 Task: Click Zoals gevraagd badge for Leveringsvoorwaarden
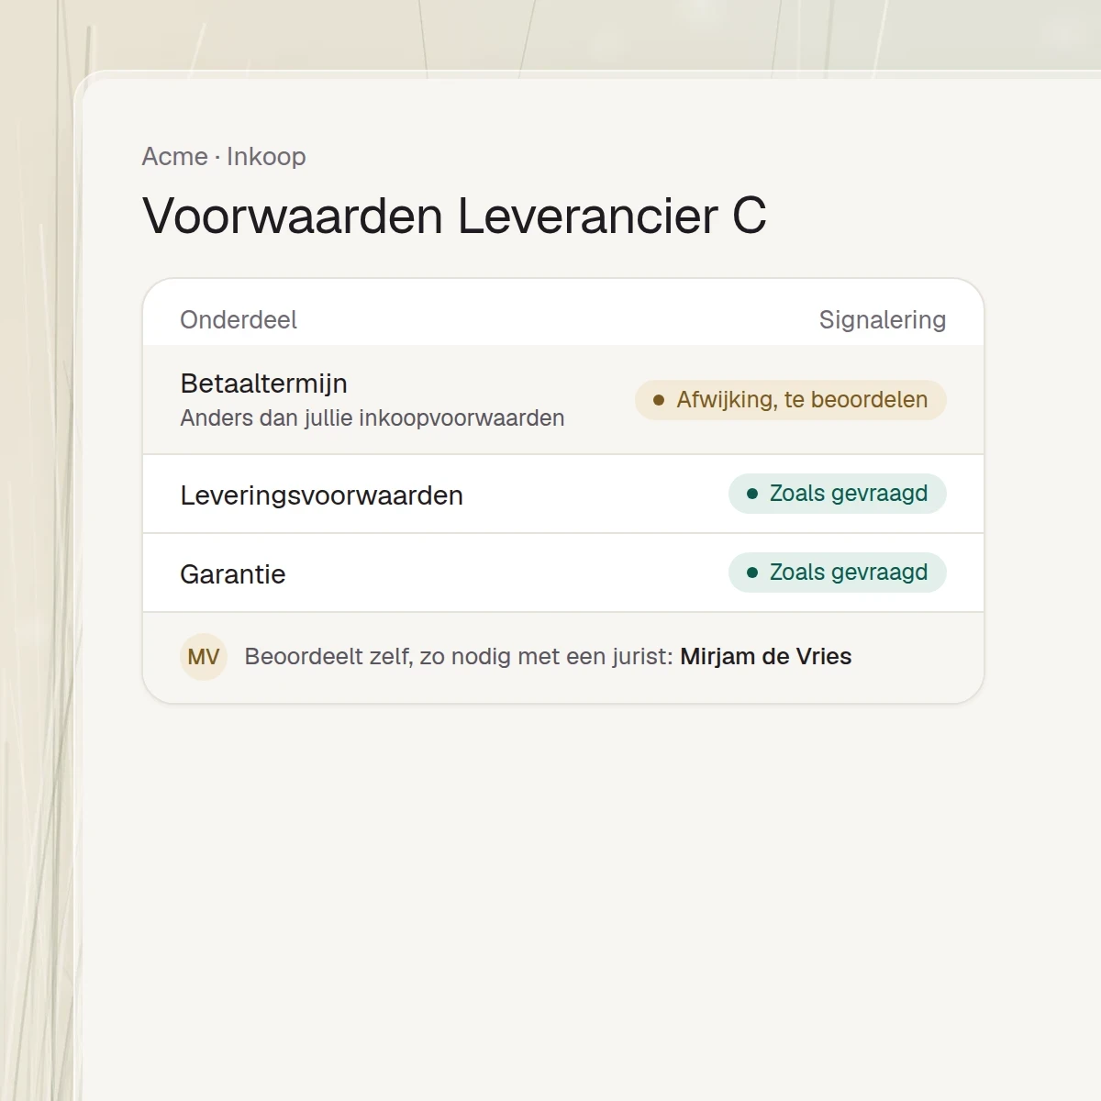(x=838, y=494)
